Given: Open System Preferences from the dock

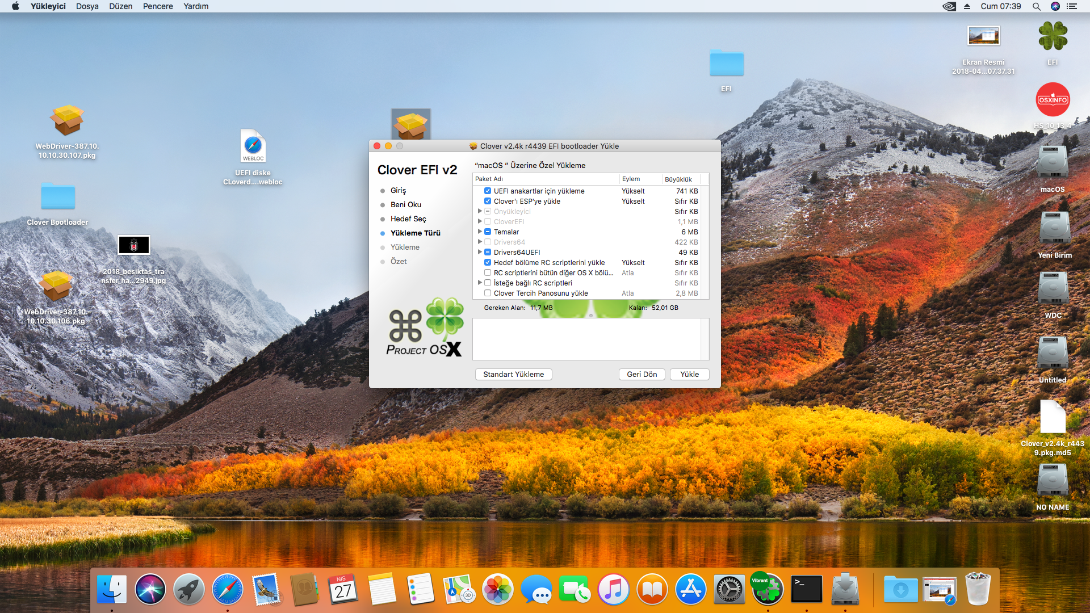Looking at the screenshot, I should pyautogui.click(x=729, y=589).
